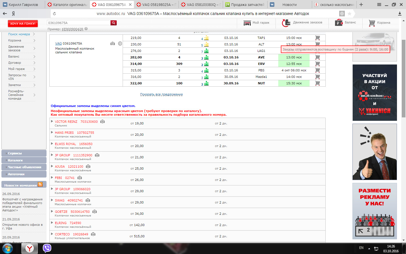Add the 282,00 AVE offer to cart
This screenshot has height=254, width=406.
click(317, 57)
